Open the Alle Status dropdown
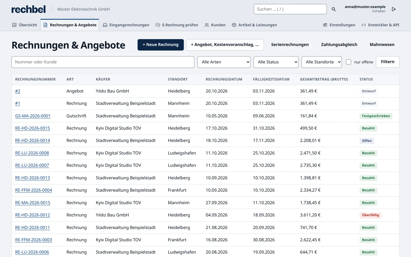This screenshot has width=411, height=257. (276, 62)
